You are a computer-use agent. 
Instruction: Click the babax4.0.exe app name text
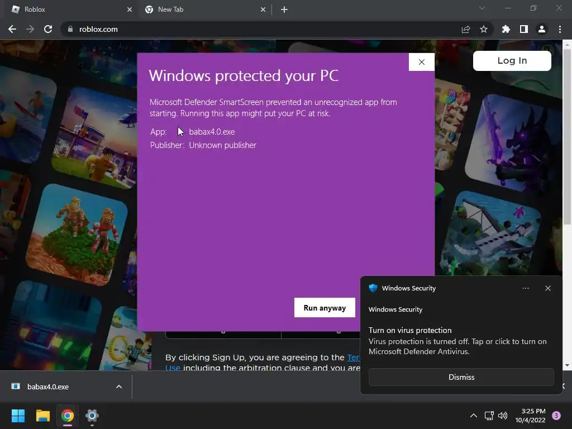pyautogui.click(x=212, y=132)
